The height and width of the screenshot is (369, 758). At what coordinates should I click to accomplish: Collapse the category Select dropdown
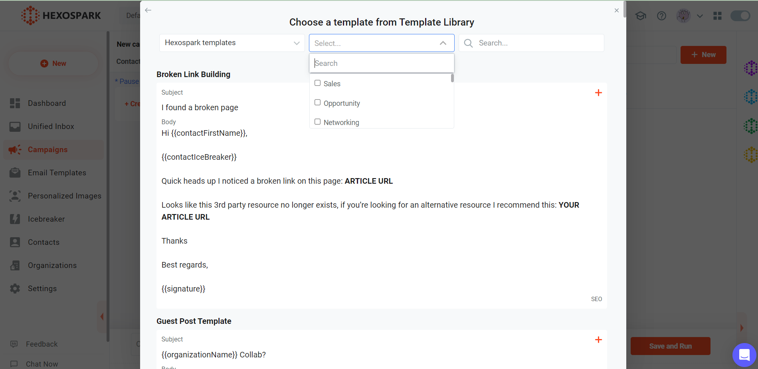tap(443, 43)
